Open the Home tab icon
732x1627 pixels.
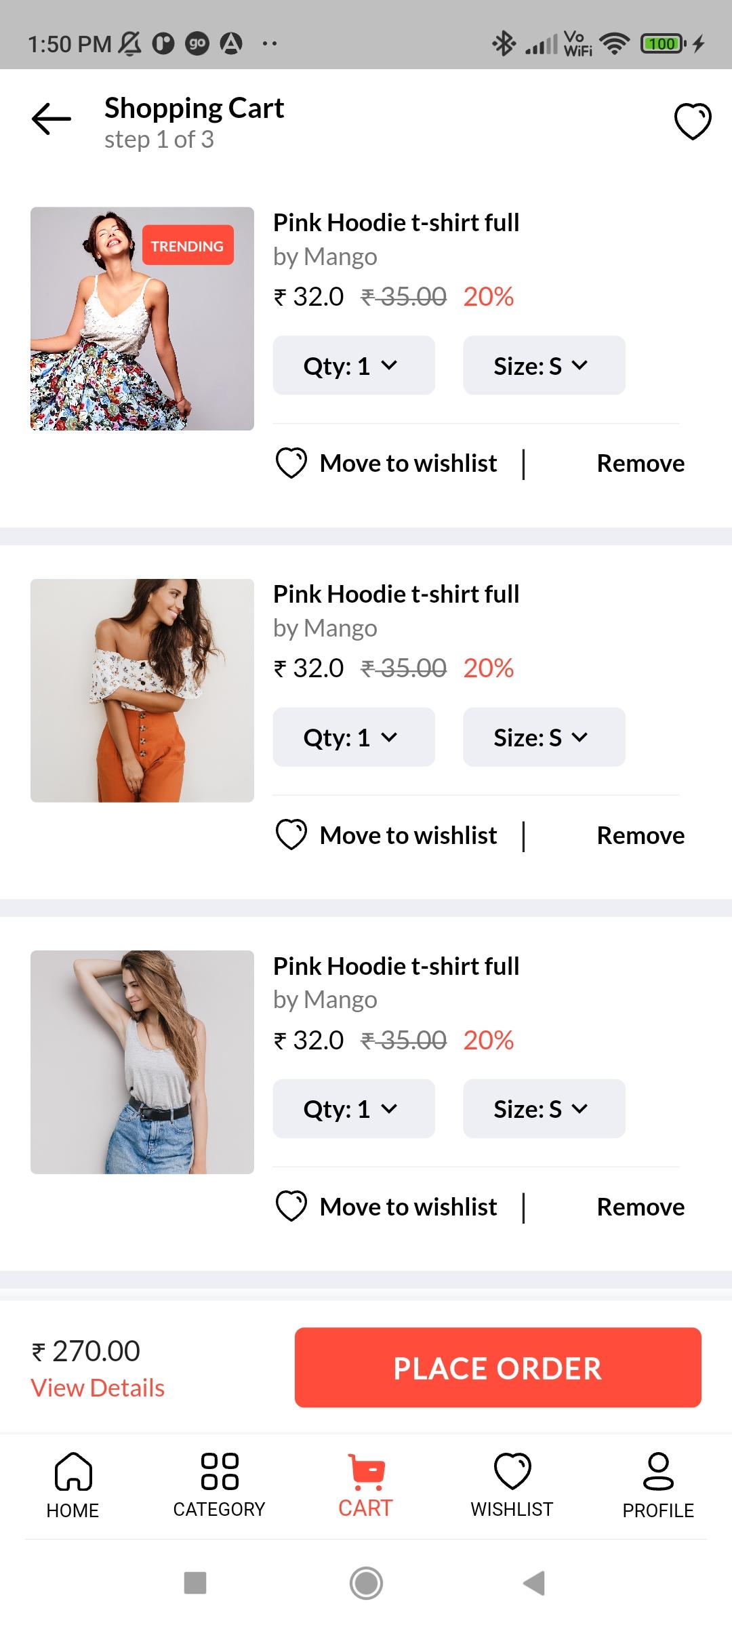73,1471
